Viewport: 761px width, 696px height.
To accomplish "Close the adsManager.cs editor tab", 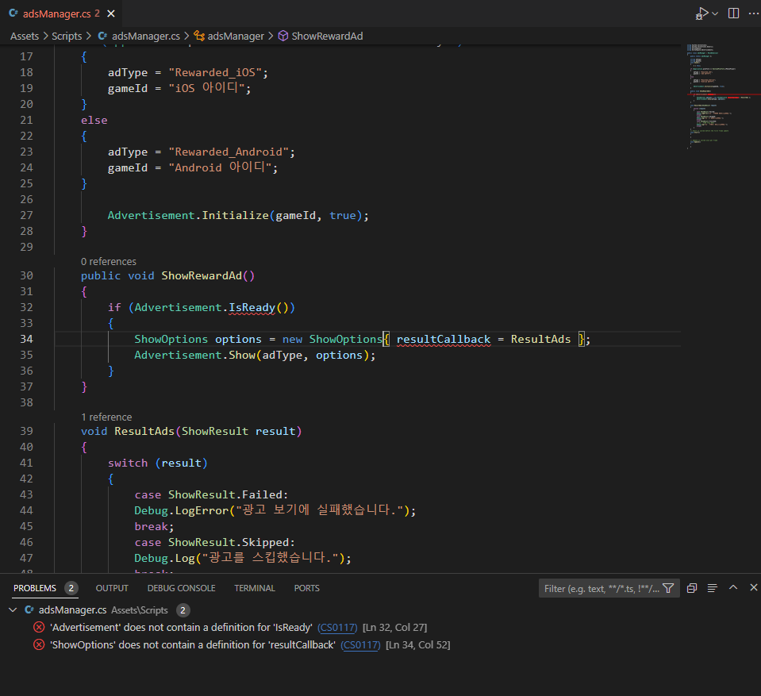I will coord(111,13).
